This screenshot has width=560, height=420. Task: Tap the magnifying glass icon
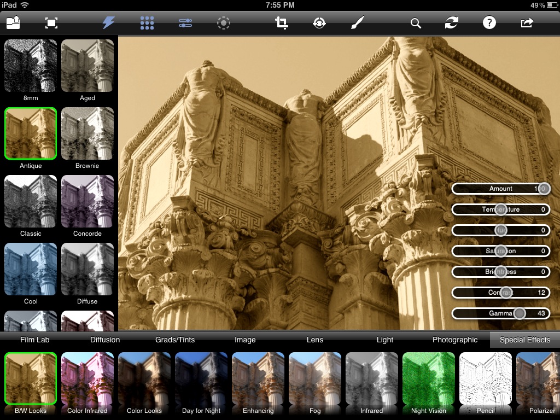point(416,23)
